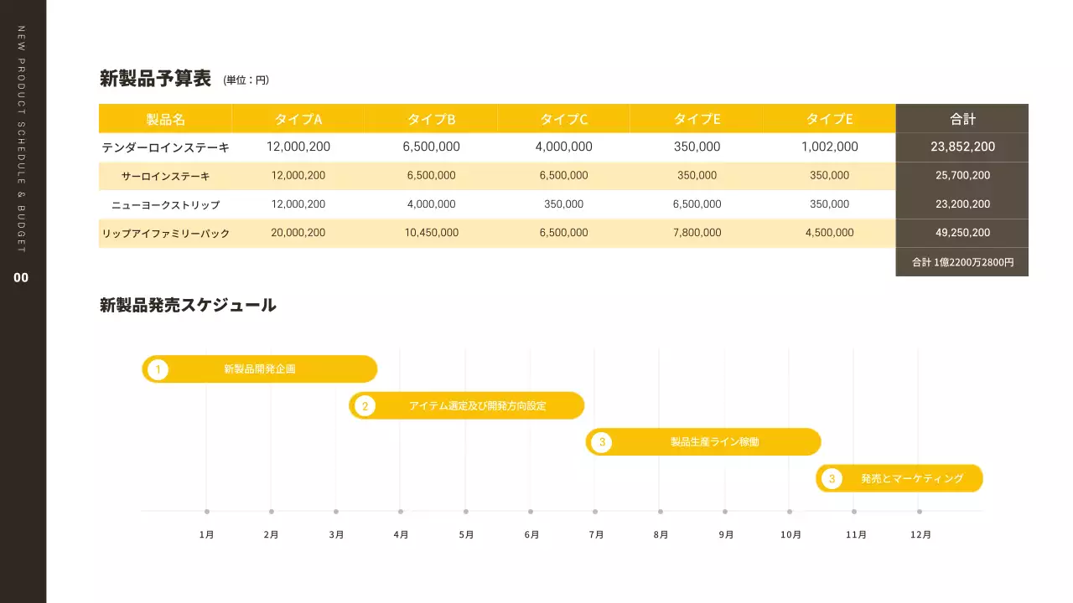Image resolution: width=1073 pixels, height=603 pixels.
Task: Select the 新製品予算表 heading text
Action: point(155,80)
